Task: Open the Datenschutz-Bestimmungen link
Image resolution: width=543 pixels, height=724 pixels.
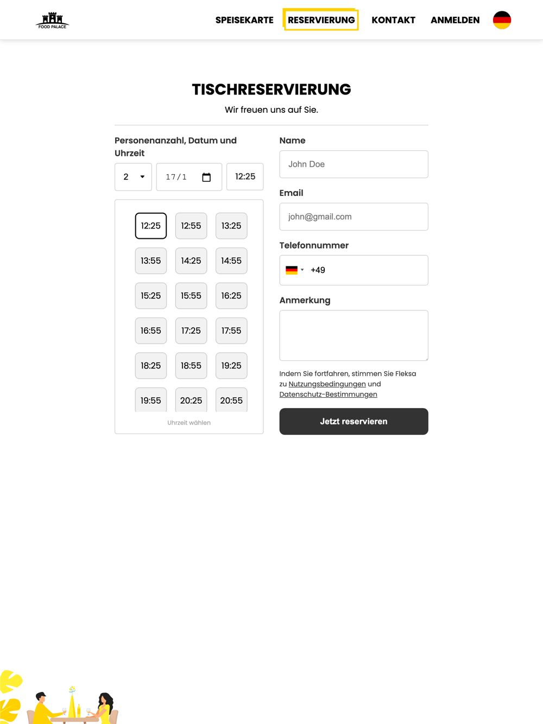Action: (x=328, y=395)
